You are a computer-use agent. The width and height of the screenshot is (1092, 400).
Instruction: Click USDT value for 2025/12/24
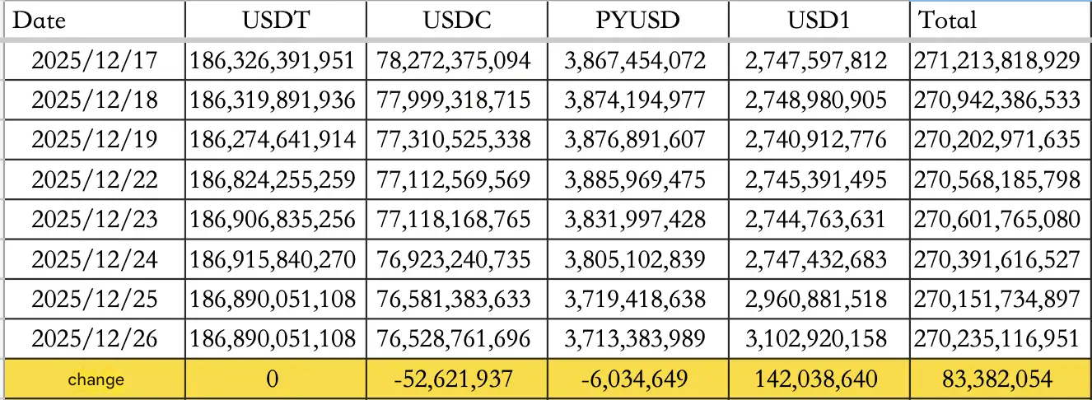(x=273, y=259)
